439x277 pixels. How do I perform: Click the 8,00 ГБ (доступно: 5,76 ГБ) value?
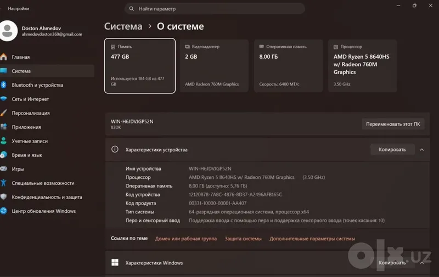point(218,186)
